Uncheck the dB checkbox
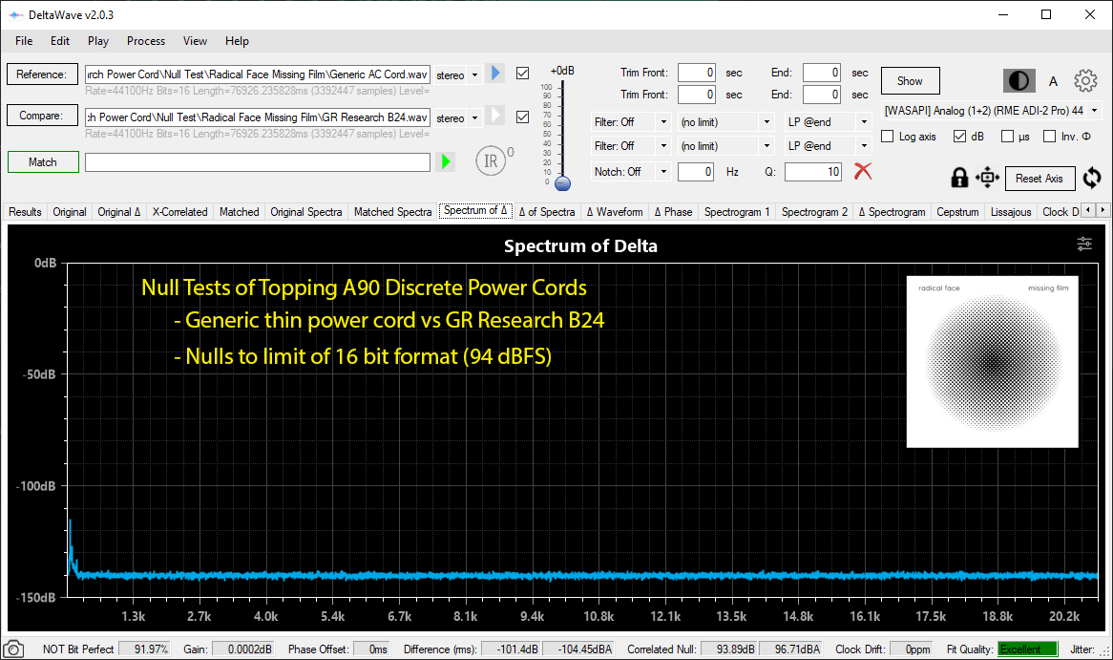1113x660 pixels. 959,137
